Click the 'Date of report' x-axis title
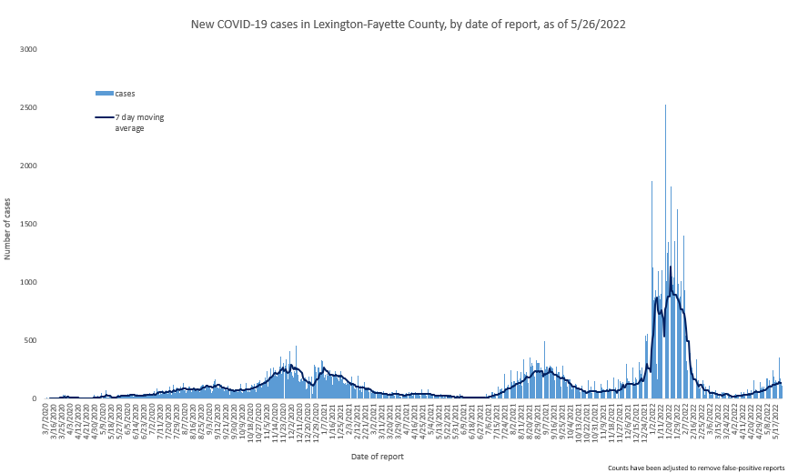The width and height of the screenshot is (788, 473). click(378, 457)
